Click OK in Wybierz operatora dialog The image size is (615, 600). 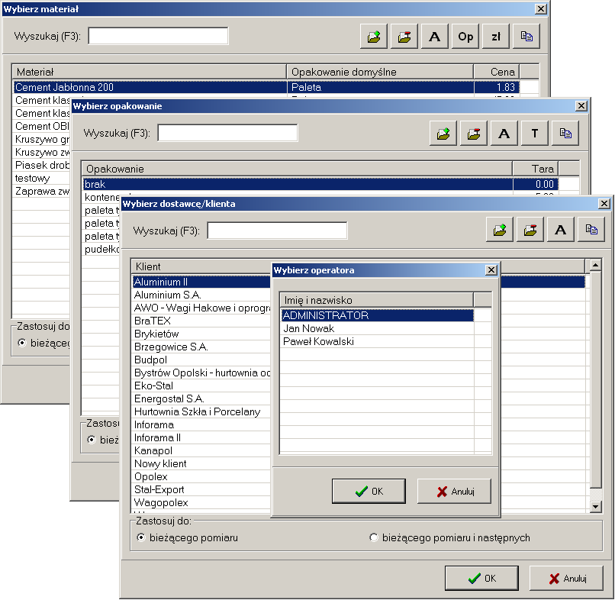[369, 491]
